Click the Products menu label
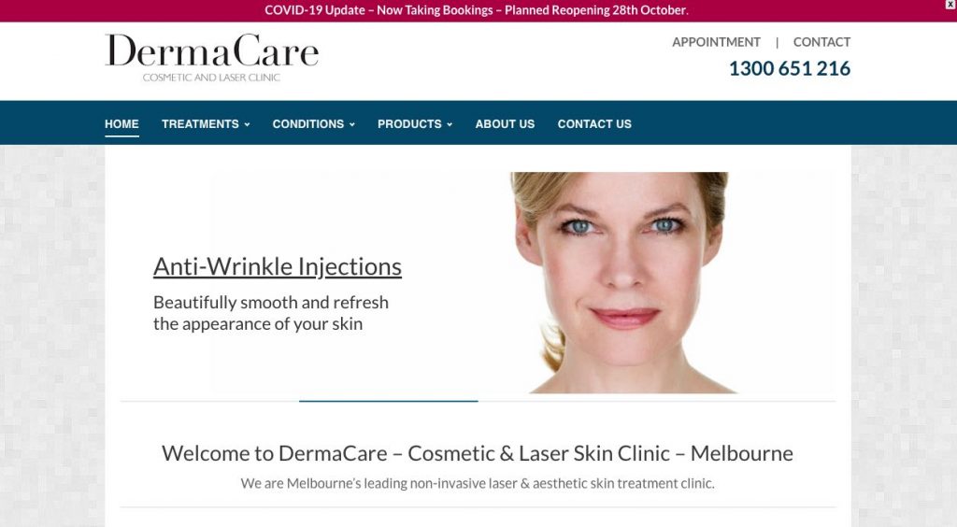This screenshot has width=957, height=527. 409,124
